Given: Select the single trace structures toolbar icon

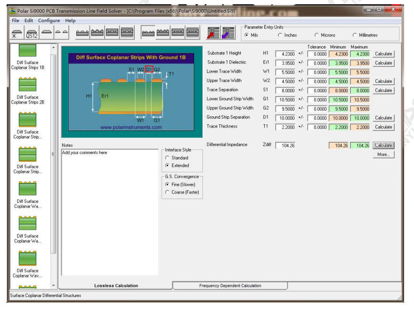Looking at the screenshot, I should click(47, 33).
